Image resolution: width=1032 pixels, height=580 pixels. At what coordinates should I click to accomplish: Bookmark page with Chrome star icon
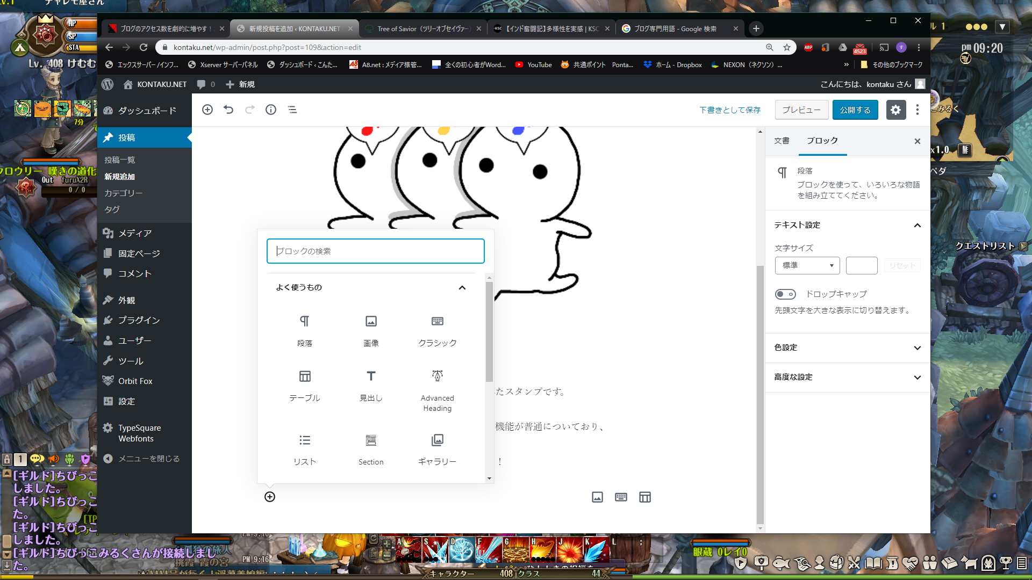[787, 47]
